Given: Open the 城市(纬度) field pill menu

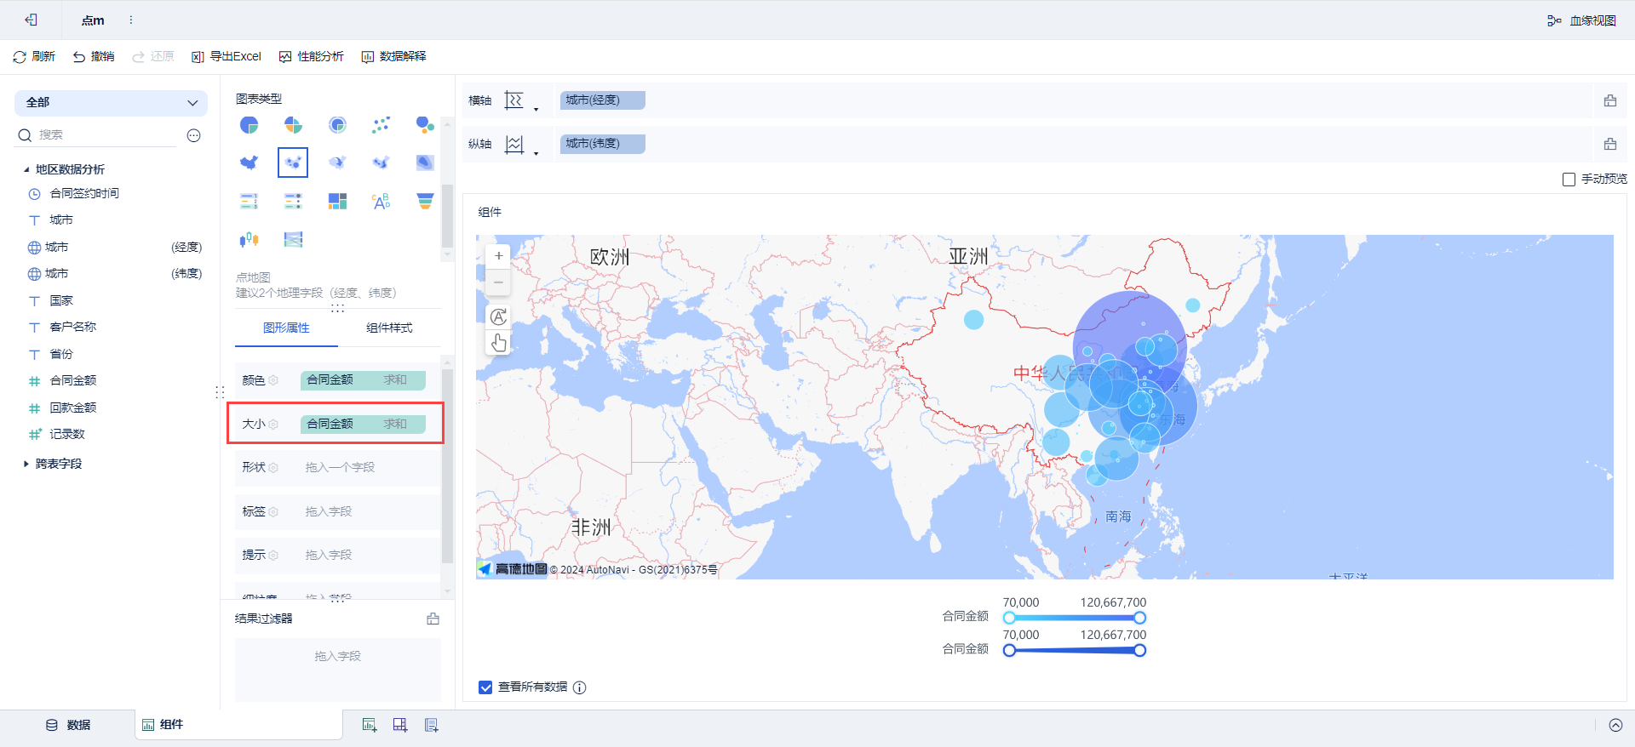Looking at the screenshot, I should (602, 144).
